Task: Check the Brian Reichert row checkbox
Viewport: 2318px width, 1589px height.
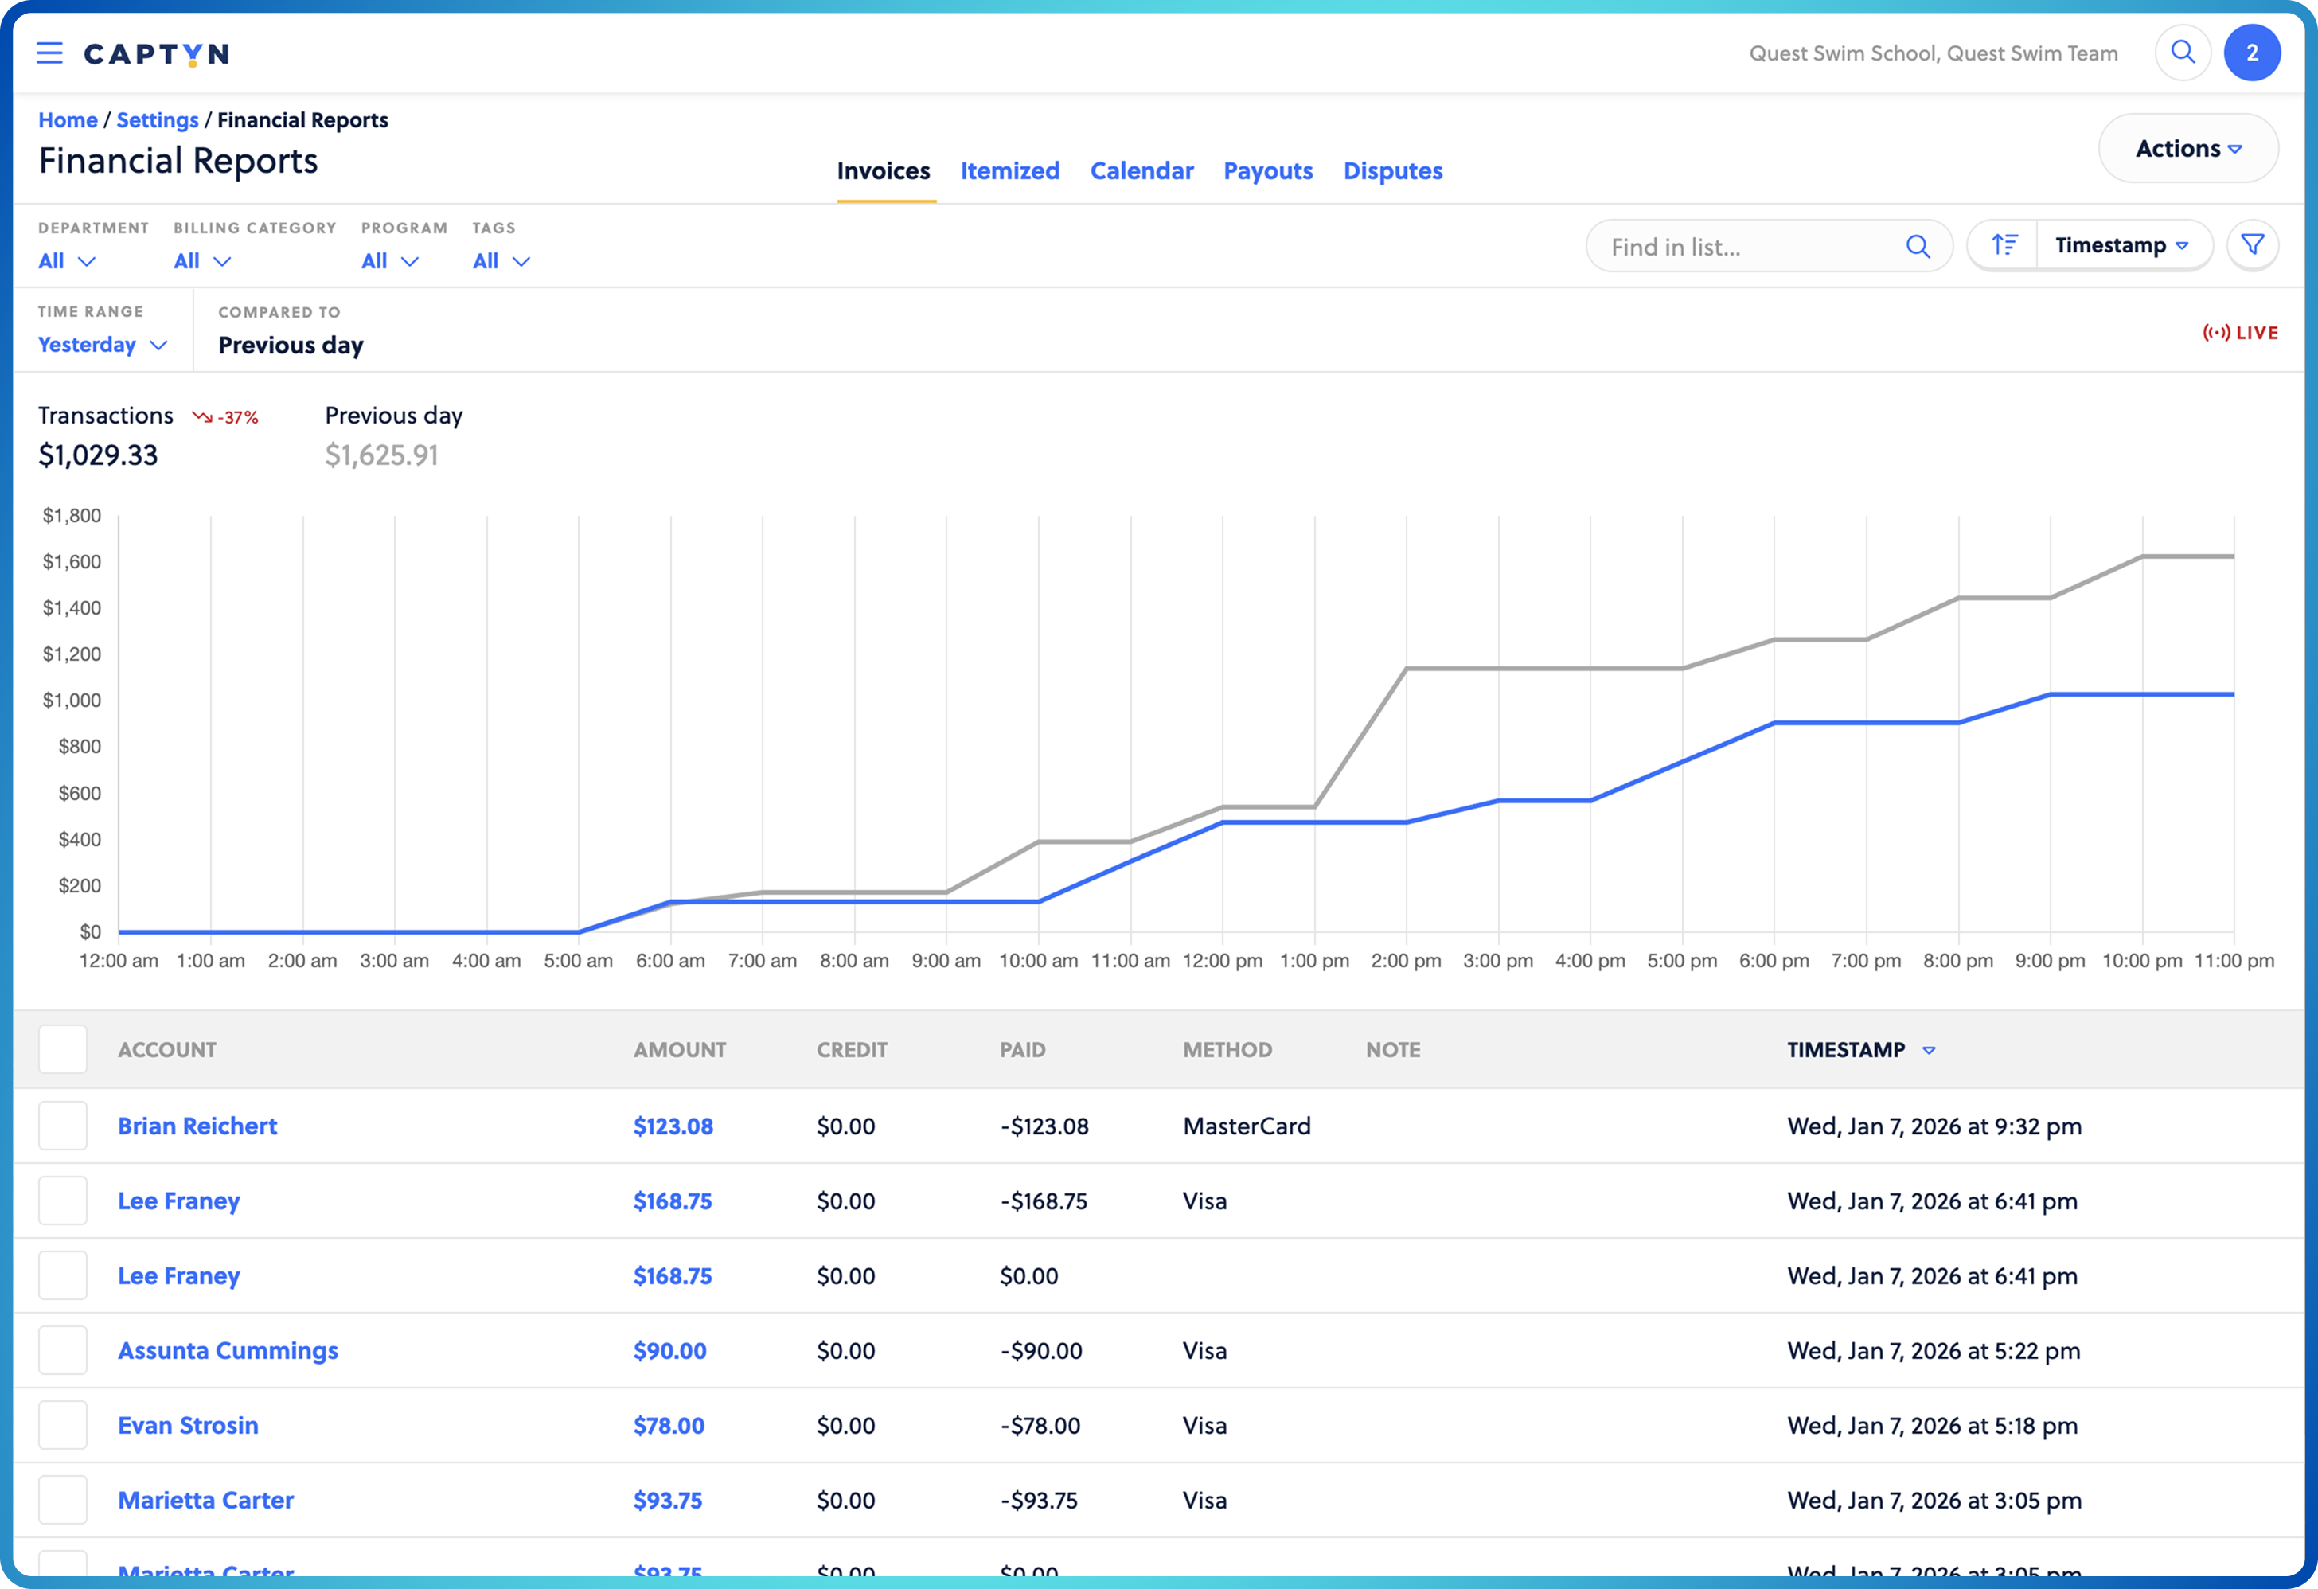Action: [x=63, y=1125]
